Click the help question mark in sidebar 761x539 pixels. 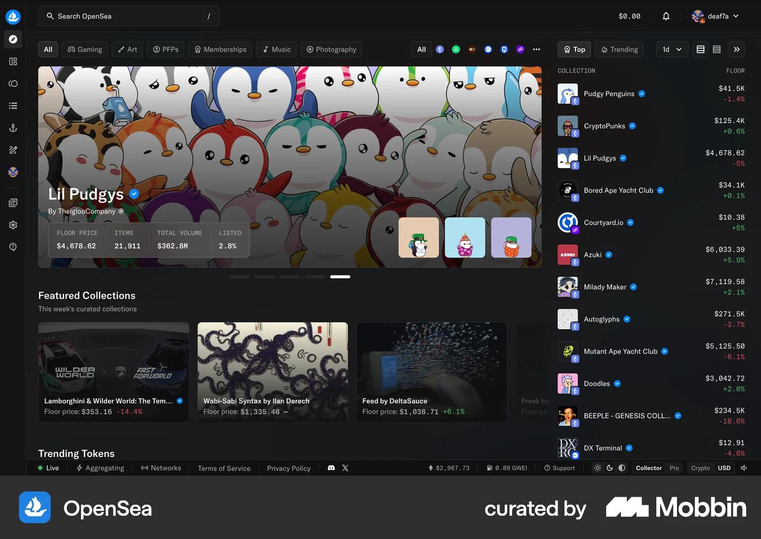click(13, 247)
